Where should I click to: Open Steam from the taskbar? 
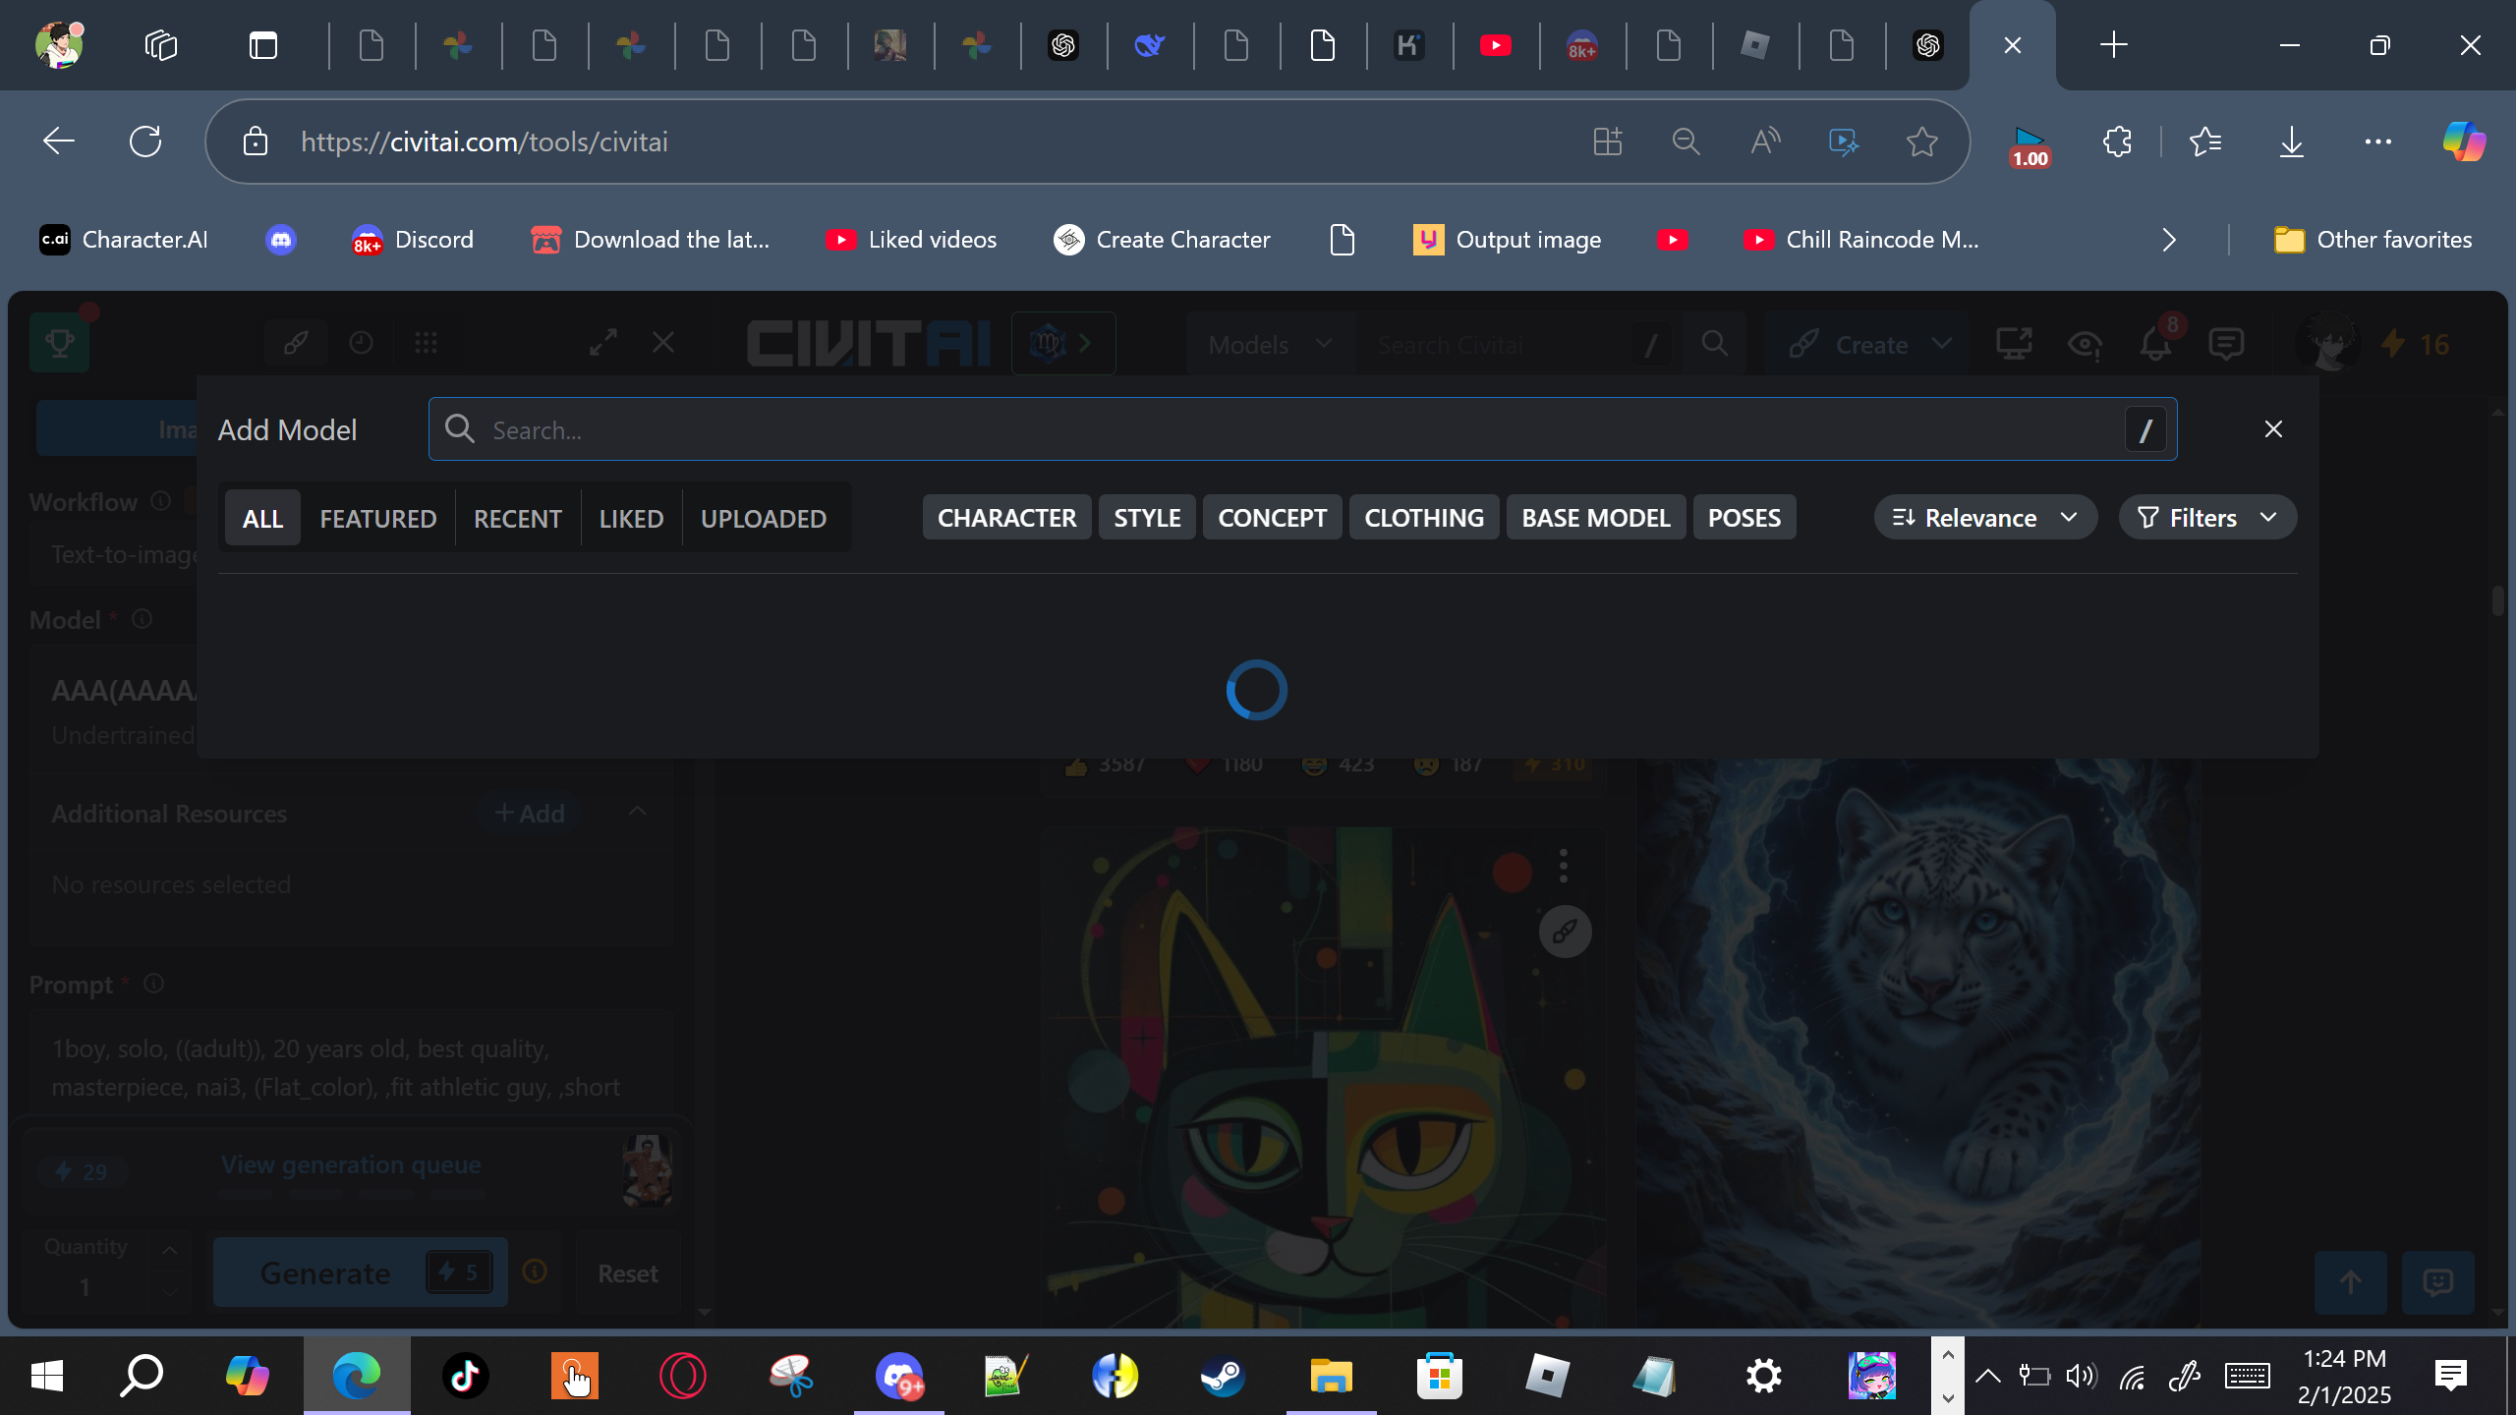click(1223, 1376)
